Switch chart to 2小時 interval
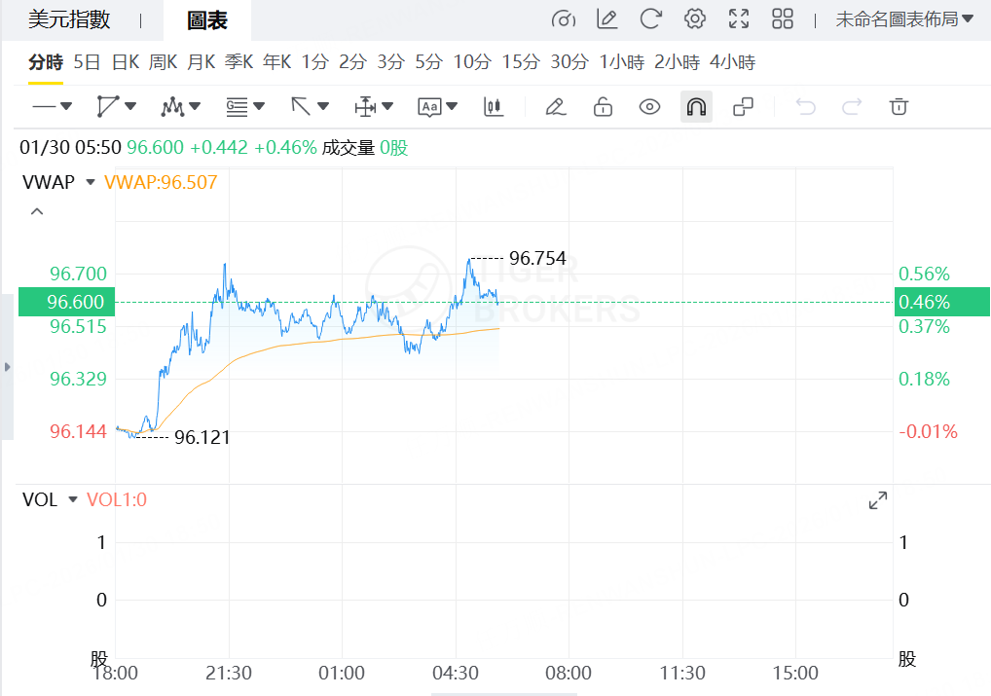Screen dimensions: 991x696 point(677,62)
